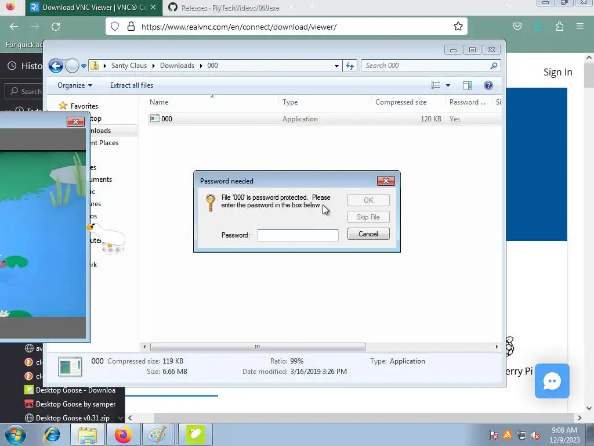Viewport: 594px width, 446px height.
Task: Click the network tray icon
Action: click(521, 436)
